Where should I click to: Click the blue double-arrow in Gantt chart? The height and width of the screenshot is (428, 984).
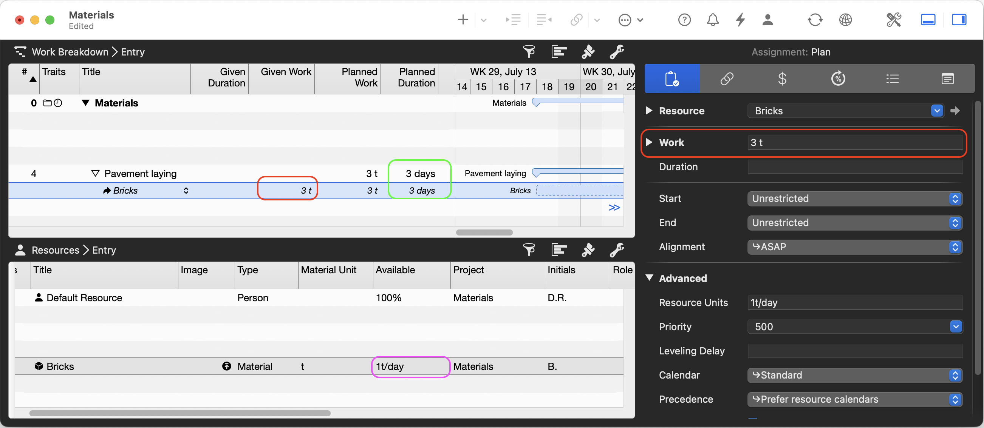pyautogui.click(x=614, y=208)
